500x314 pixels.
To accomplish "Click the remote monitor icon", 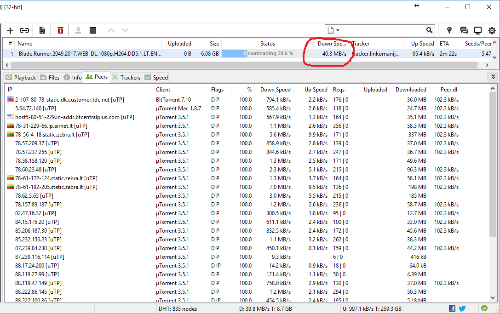I will [477, 30].
